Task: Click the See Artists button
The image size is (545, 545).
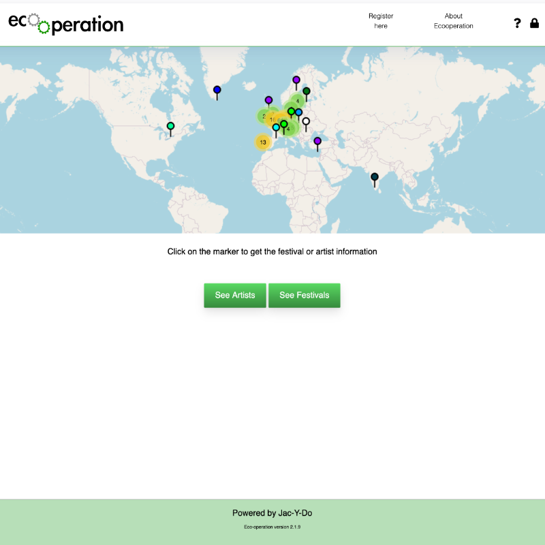Action: point(235,295)
